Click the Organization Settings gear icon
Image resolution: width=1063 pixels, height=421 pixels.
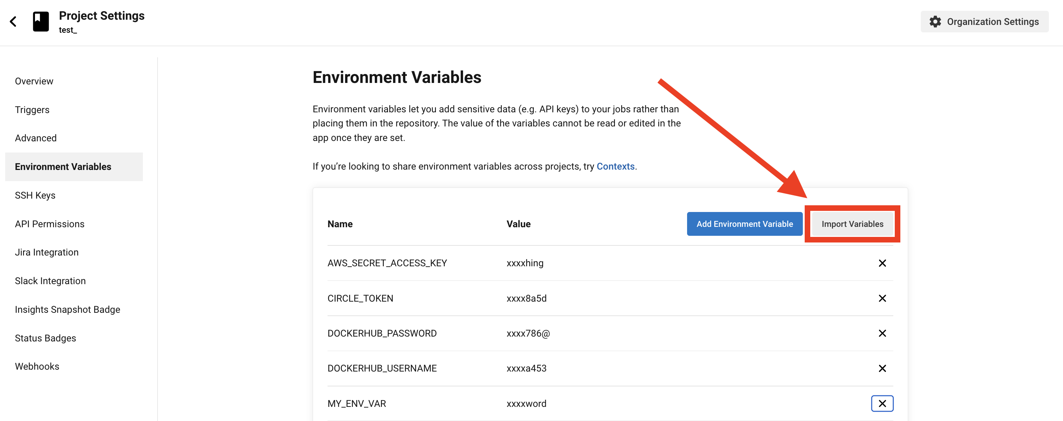tap(935, 22)
